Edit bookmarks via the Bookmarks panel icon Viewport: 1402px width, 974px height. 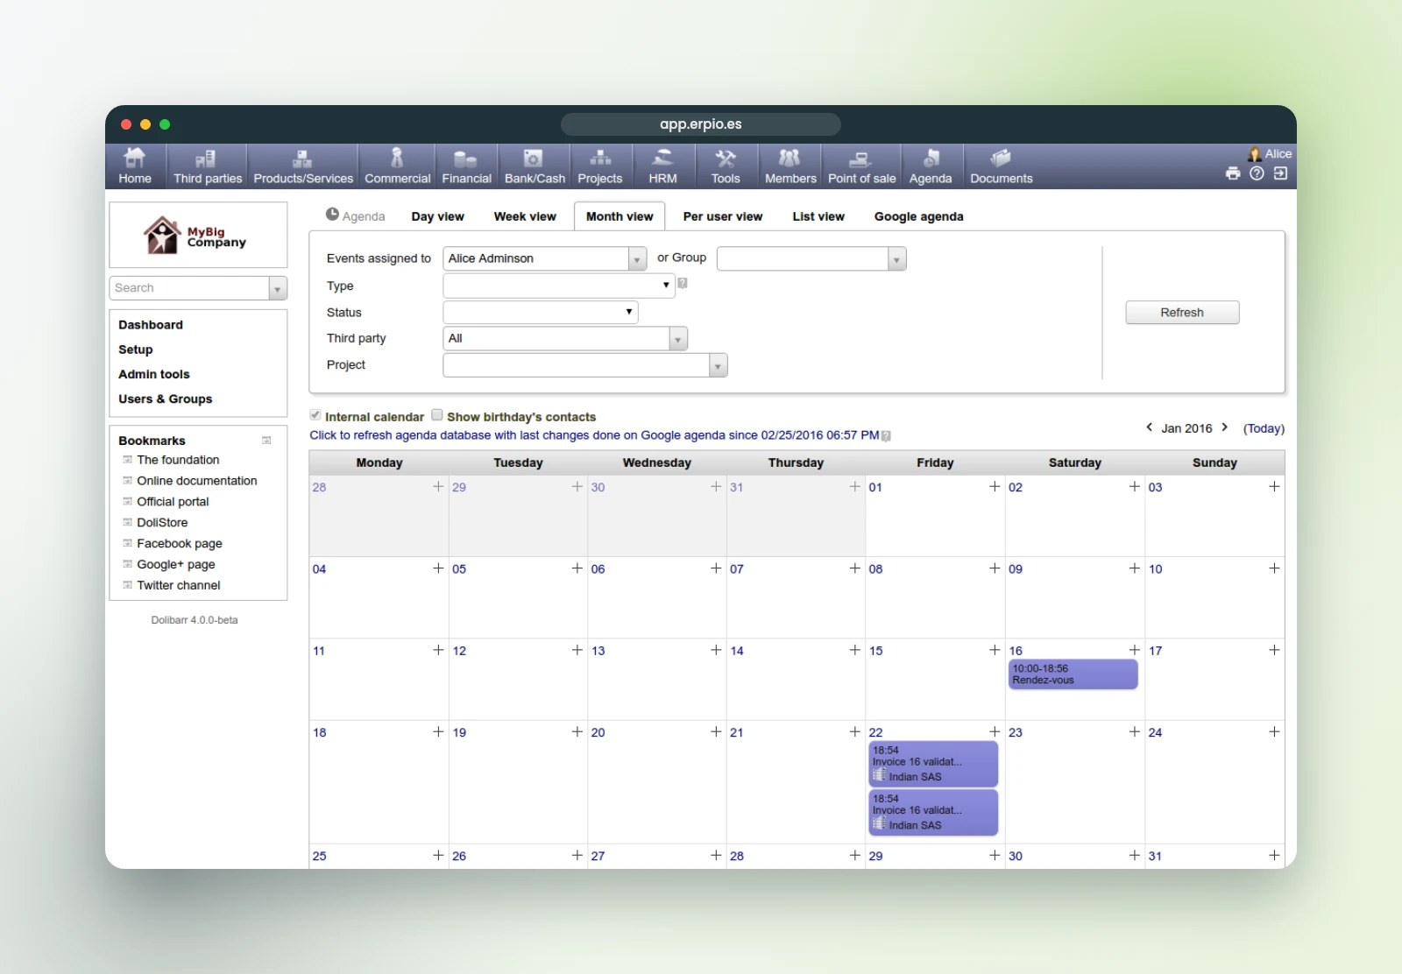[266, 441]
